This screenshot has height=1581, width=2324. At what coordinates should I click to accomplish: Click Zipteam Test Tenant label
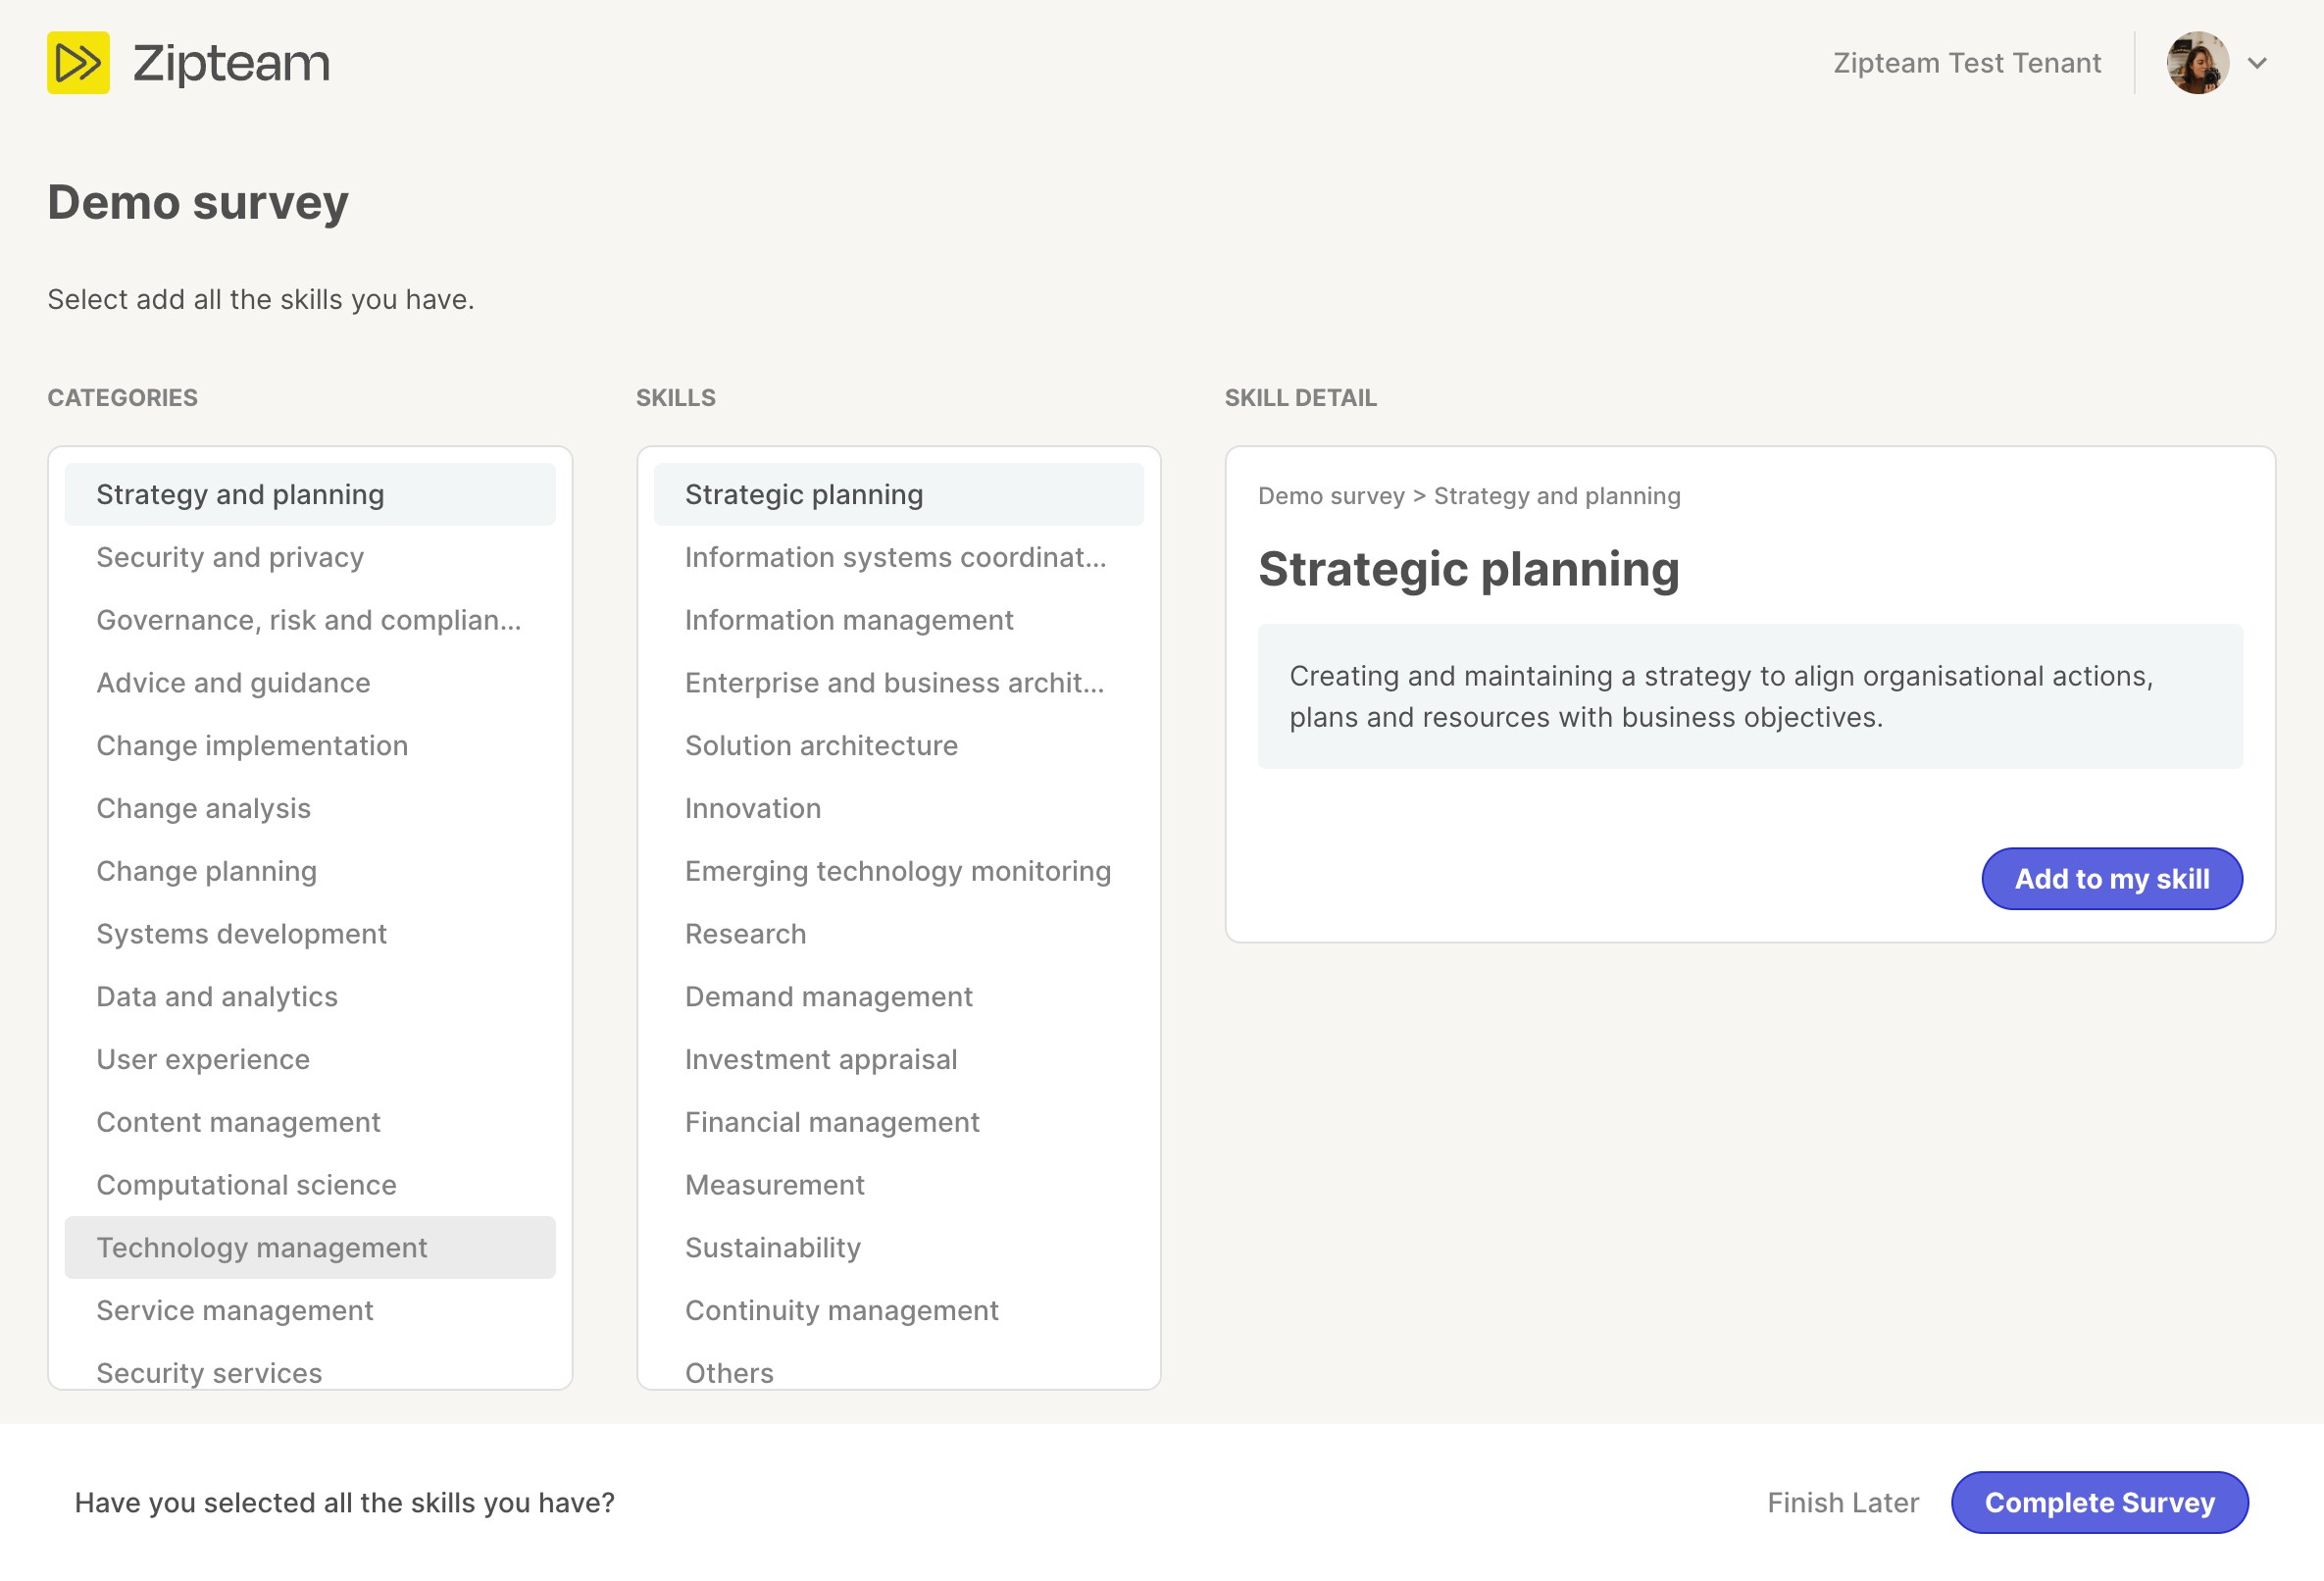[x=1966, y=63]
